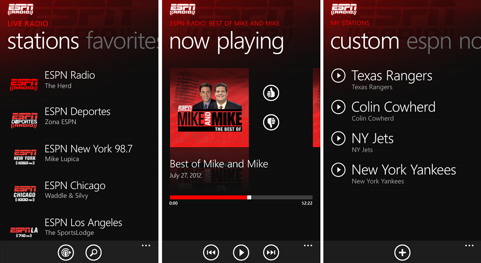This screenshot has height=263, width=481.
Task: Click the New York Yankees station title
Action: point(404,170)
